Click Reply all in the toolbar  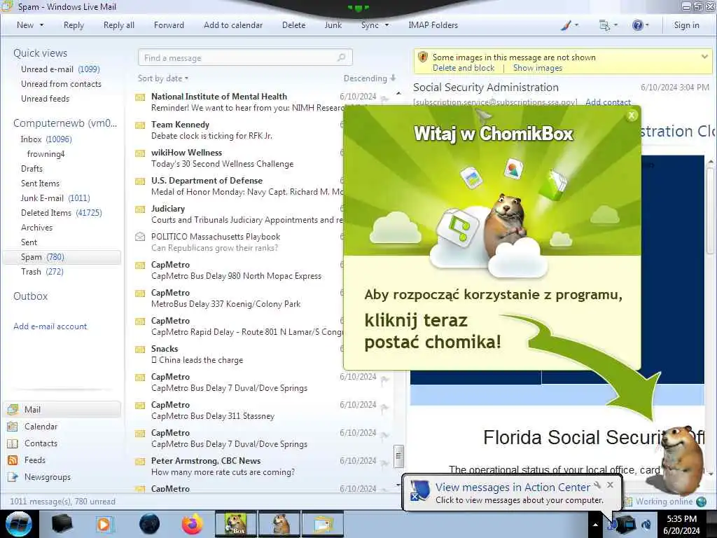[119, 25]
